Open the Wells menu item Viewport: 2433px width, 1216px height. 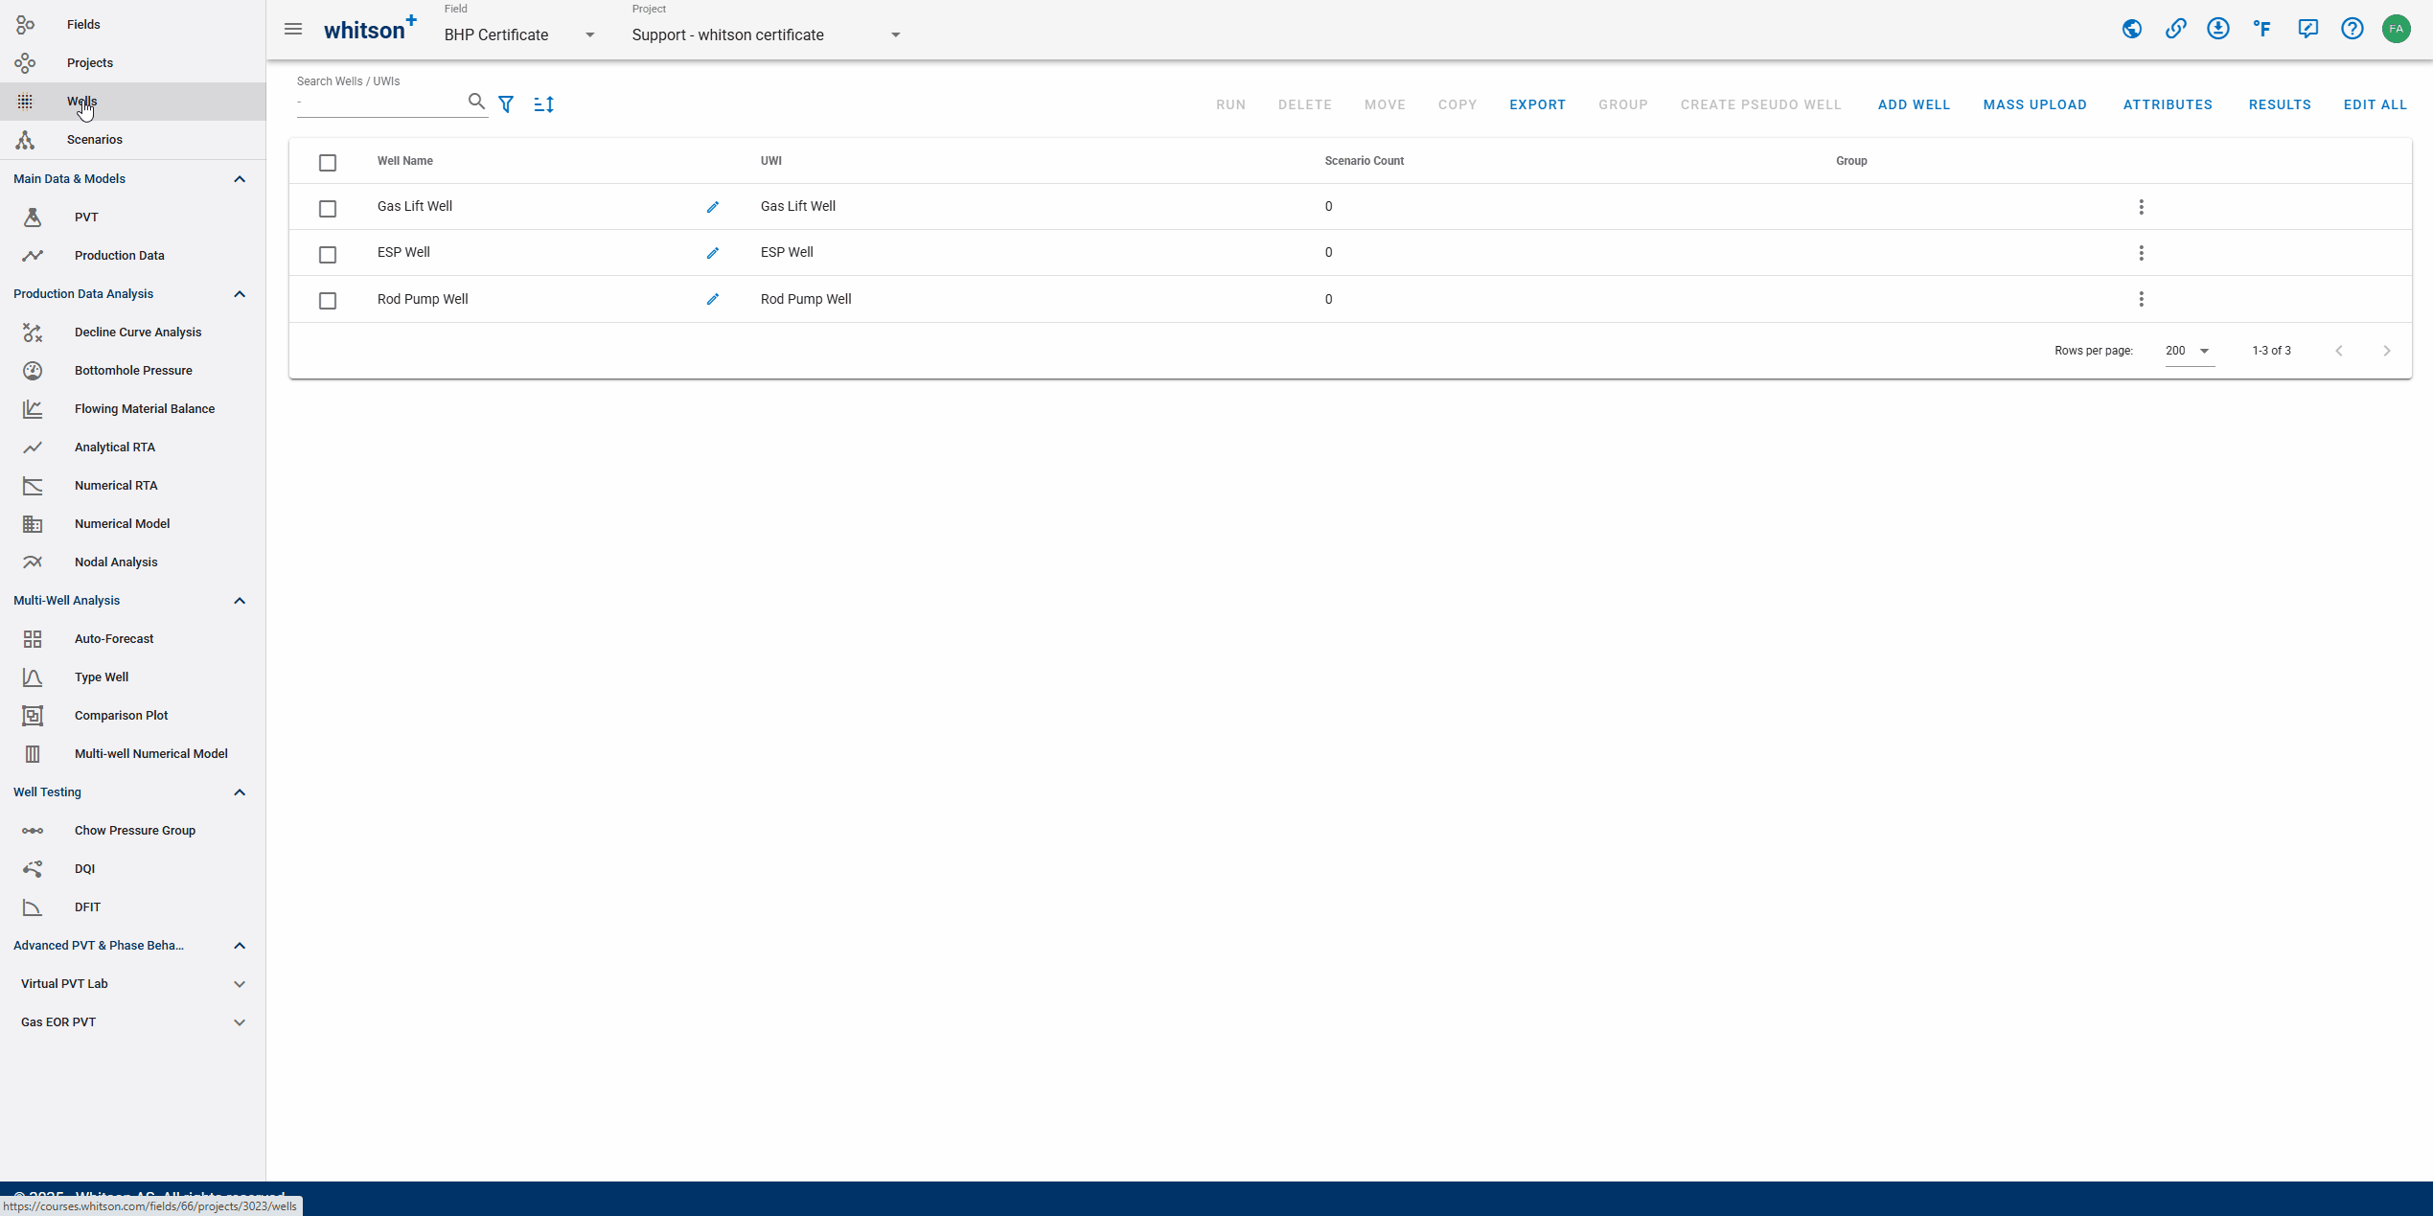[80, 101]
